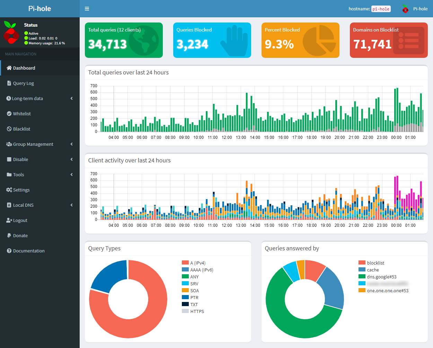Expand the Group Management submenu chevron
Image resolution: width=433 pixels, height=348 pixels.
coord(72,144)
